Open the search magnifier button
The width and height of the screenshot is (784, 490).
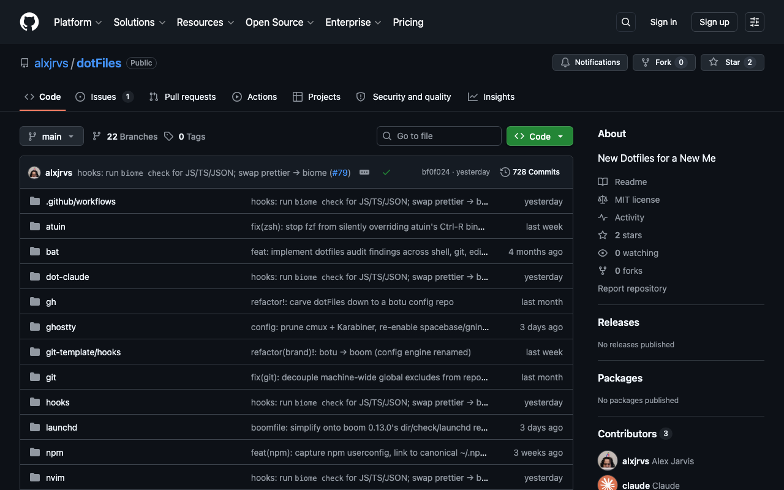point(626,22)
